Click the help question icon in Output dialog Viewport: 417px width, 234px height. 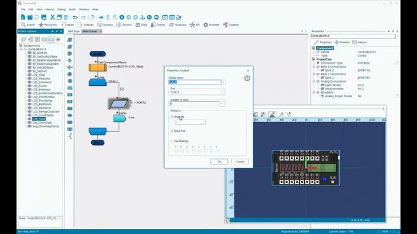[x=247, y=78]
